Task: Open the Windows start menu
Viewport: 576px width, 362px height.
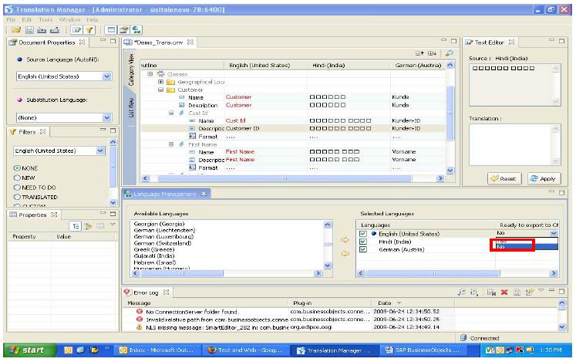Action: (x=29, y=350)
